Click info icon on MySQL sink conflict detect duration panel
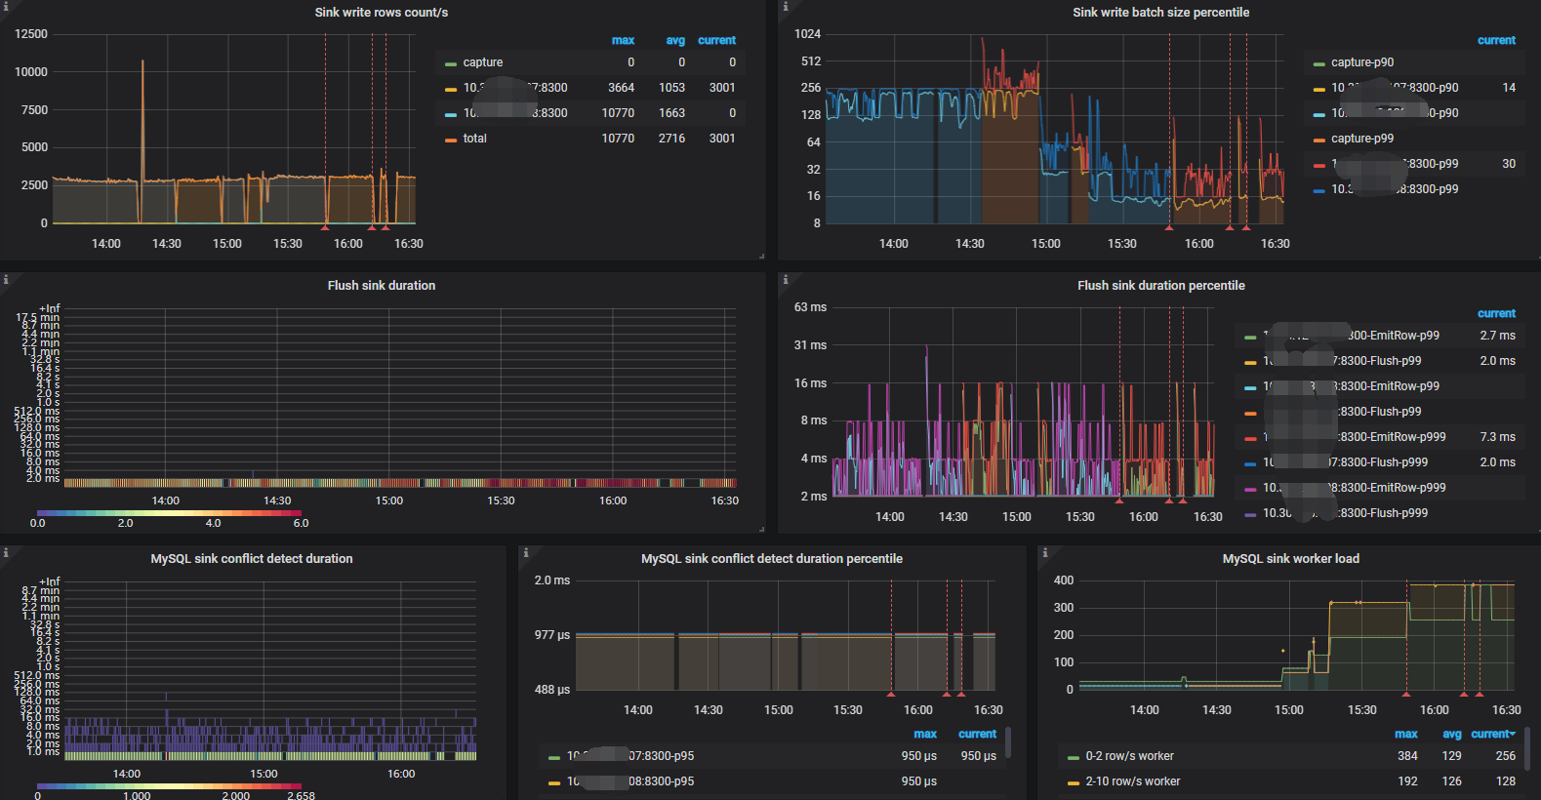1541x800 pixels. (x=5, y=552)
